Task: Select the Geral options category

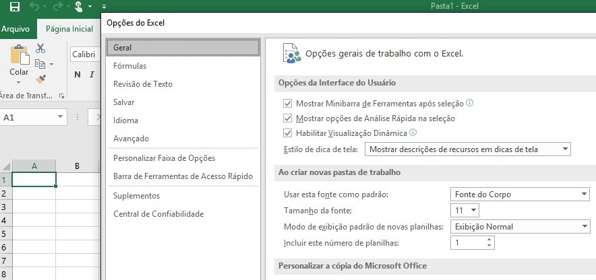Action: coord(183,47)
